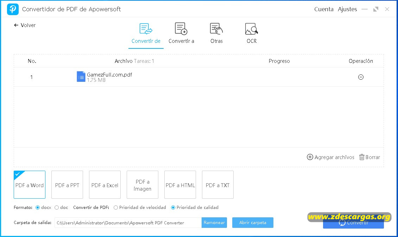This screenshot has height=237, width=398.
Task: Click Agregar archivos to add files
Action: [330, 157]
